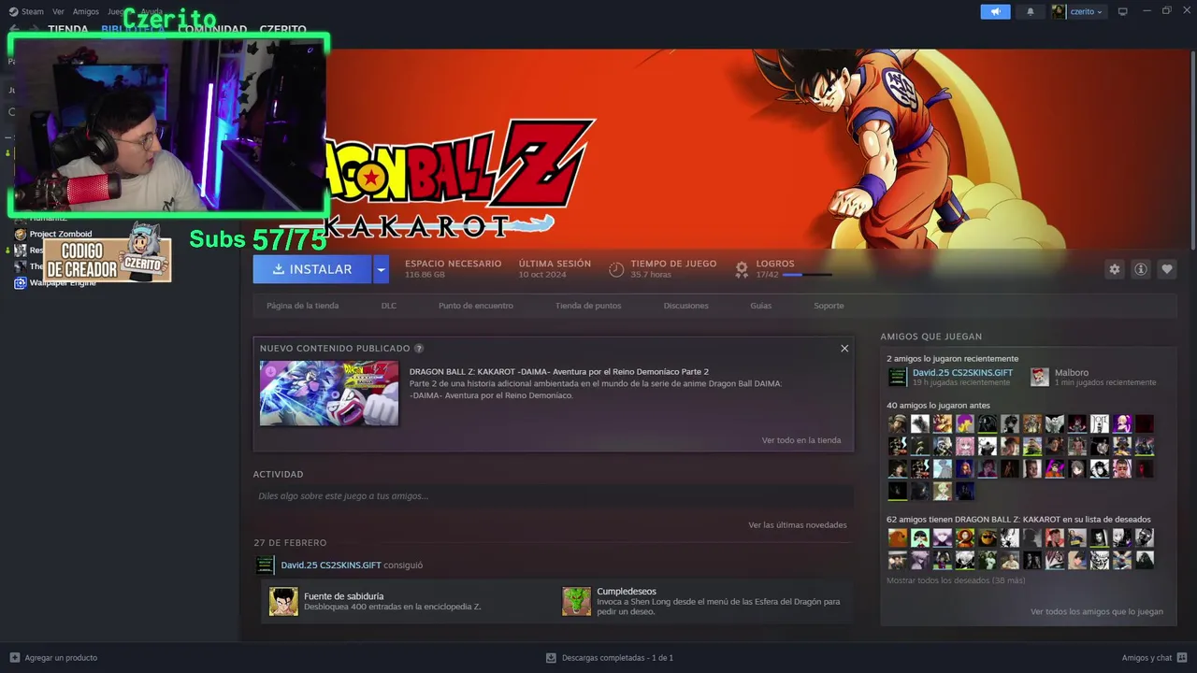This screenshot has height=673, width=1197.
Task: Open the Soporte tab
Action: click(829, 306)
